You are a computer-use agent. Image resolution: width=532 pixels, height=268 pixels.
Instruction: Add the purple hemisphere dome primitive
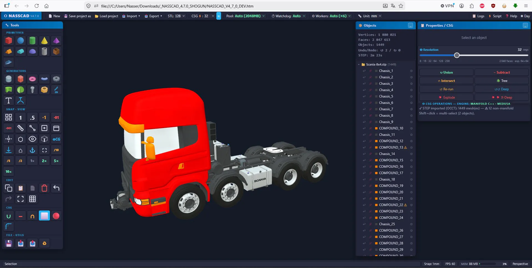click(x=32, y=51)
